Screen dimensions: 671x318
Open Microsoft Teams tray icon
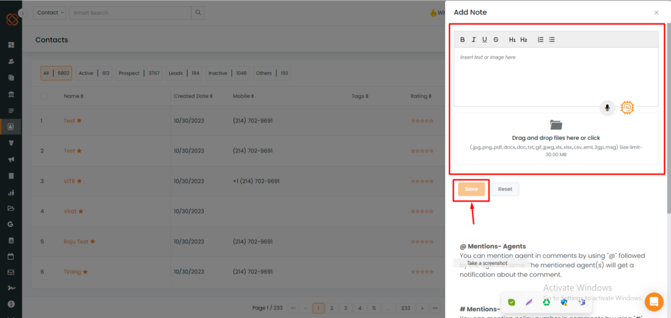582,302
